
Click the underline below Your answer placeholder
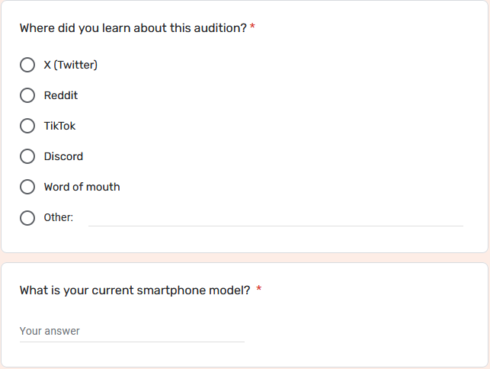(132, 342)
